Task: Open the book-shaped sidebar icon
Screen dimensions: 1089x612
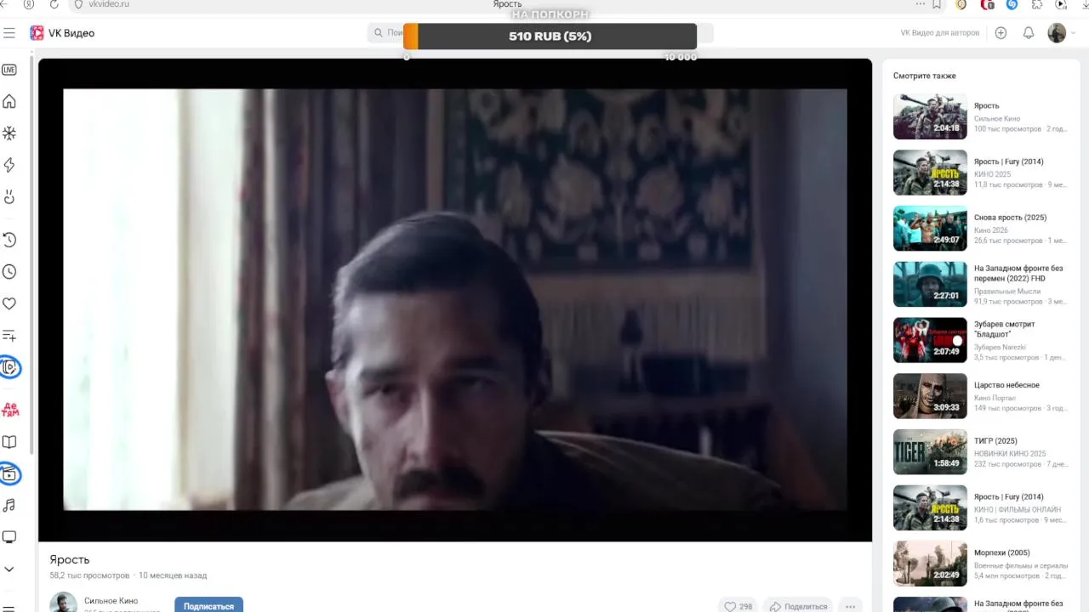Action: (x=9, y=442)
